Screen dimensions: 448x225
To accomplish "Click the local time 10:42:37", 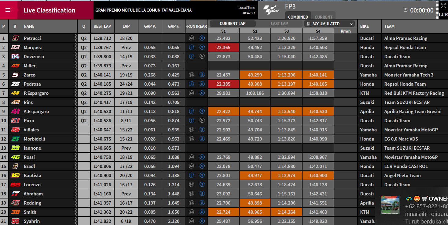I will 248,13.
